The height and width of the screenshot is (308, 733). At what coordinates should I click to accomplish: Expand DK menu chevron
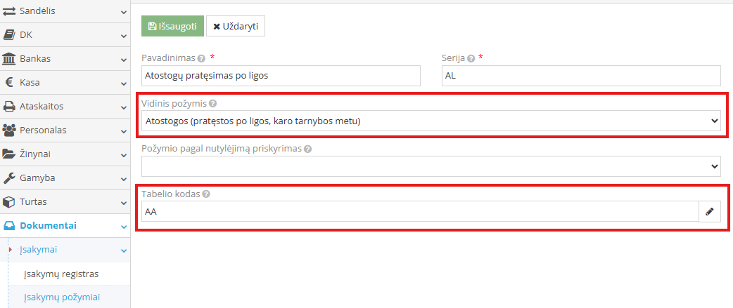click(123, 35)
